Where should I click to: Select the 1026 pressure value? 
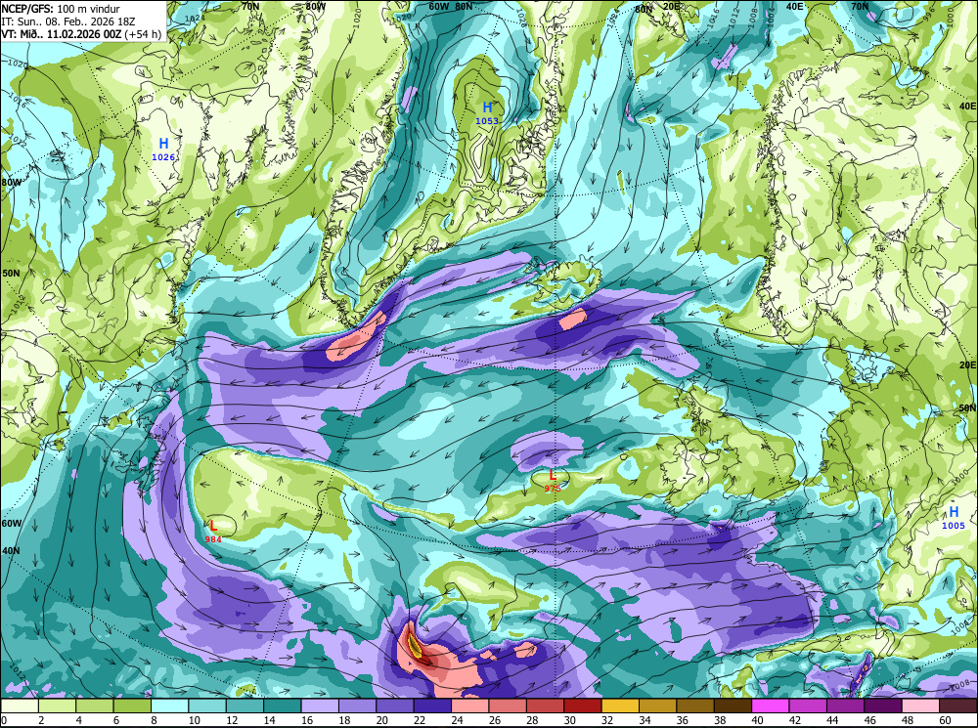click(x=163, y=157)
